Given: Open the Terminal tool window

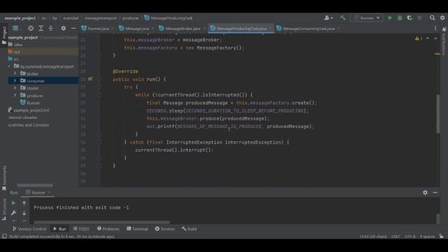Looking at the screenshot, I should coord(137,229).
